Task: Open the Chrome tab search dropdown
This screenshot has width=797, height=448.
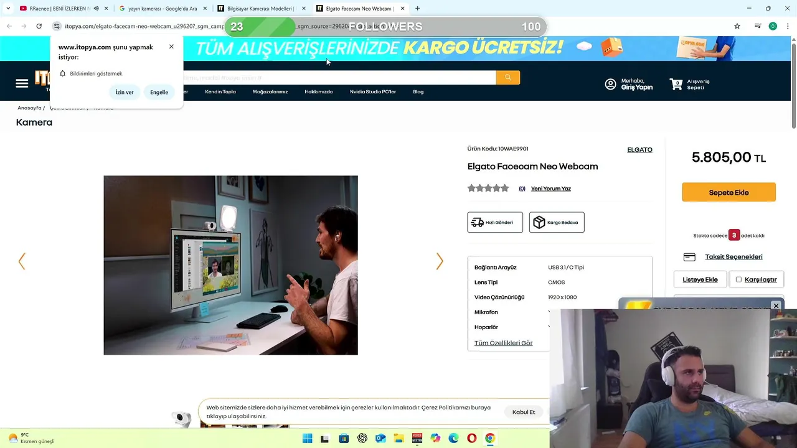Action: pyautogui.click(x=7, y=9)
